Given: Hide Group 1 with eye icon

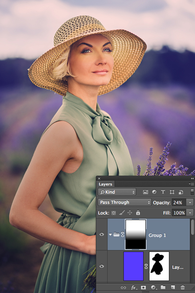Looking at the screenshot, I should (x=102, y=234).
